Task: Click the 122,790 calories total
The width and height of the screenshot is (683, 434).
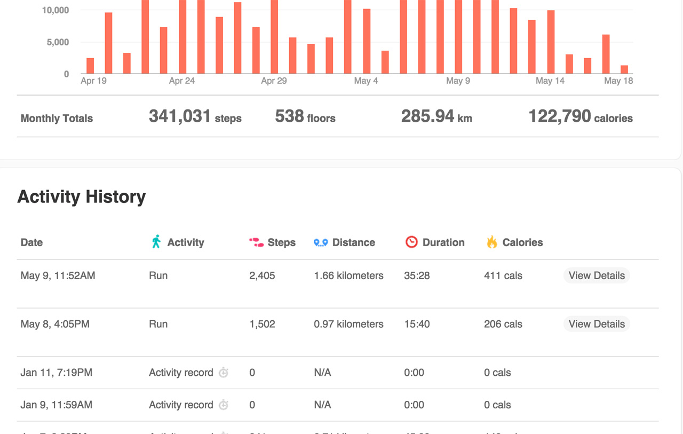Action: click(x=581, y=116)
